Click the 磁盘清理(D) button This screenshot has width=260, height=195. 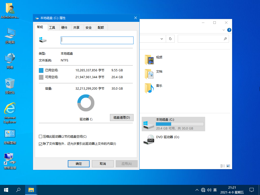122,118
